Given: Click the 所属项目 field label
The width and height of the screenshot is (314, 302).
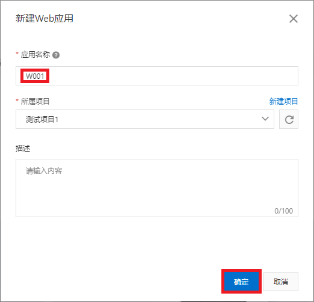Looking at the screenshot, I should pyautogui.click(x=35, y=101).
